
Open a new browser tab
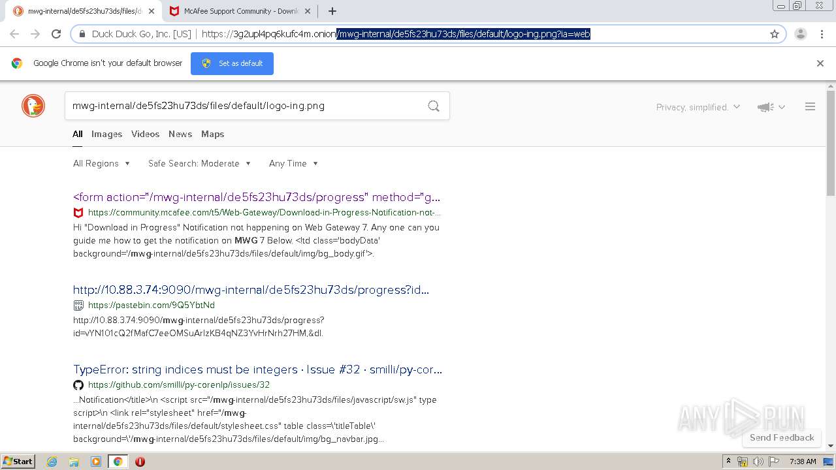[332, 11]
